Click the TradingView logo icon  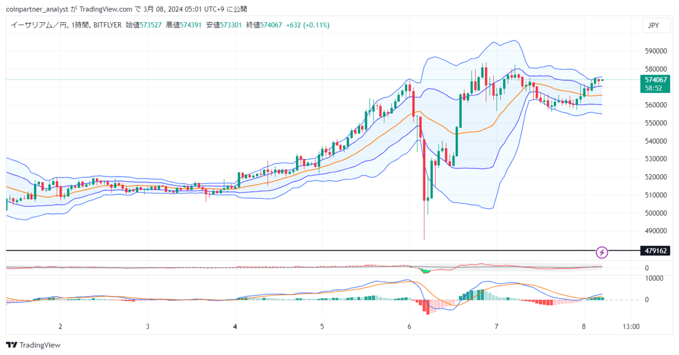tap(12, 345)
